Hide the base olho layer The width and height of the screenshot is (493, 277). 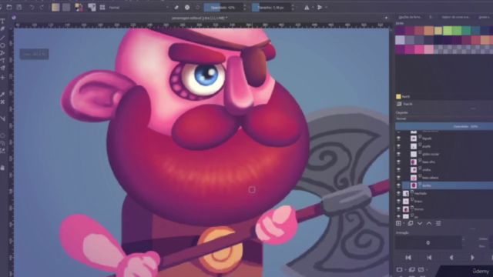pos(398,162)
